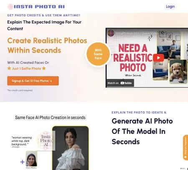188x170 pixels.
Task: Open the Login link
Action: click(170, 6)
